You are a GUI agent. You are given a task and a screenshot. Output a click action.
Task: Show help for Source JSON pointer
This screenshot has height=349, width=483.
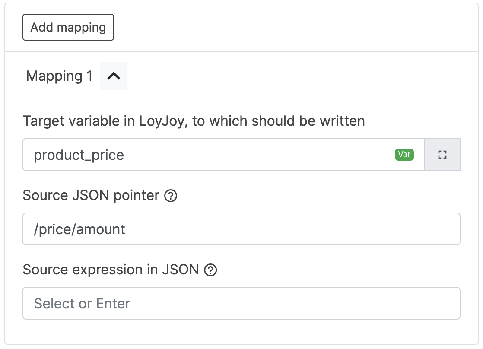(x=171, y=196)
